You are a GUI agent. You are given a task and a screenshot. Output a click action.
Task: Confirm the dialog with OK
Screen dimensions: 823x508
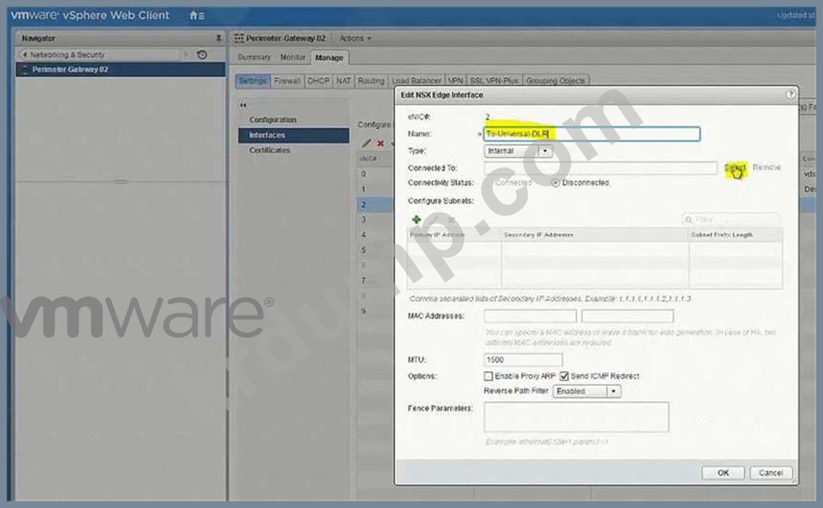point(723,473)
